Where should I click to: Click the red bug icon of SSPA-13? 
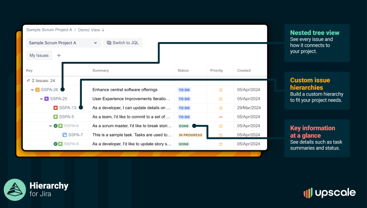coord(55,108)
